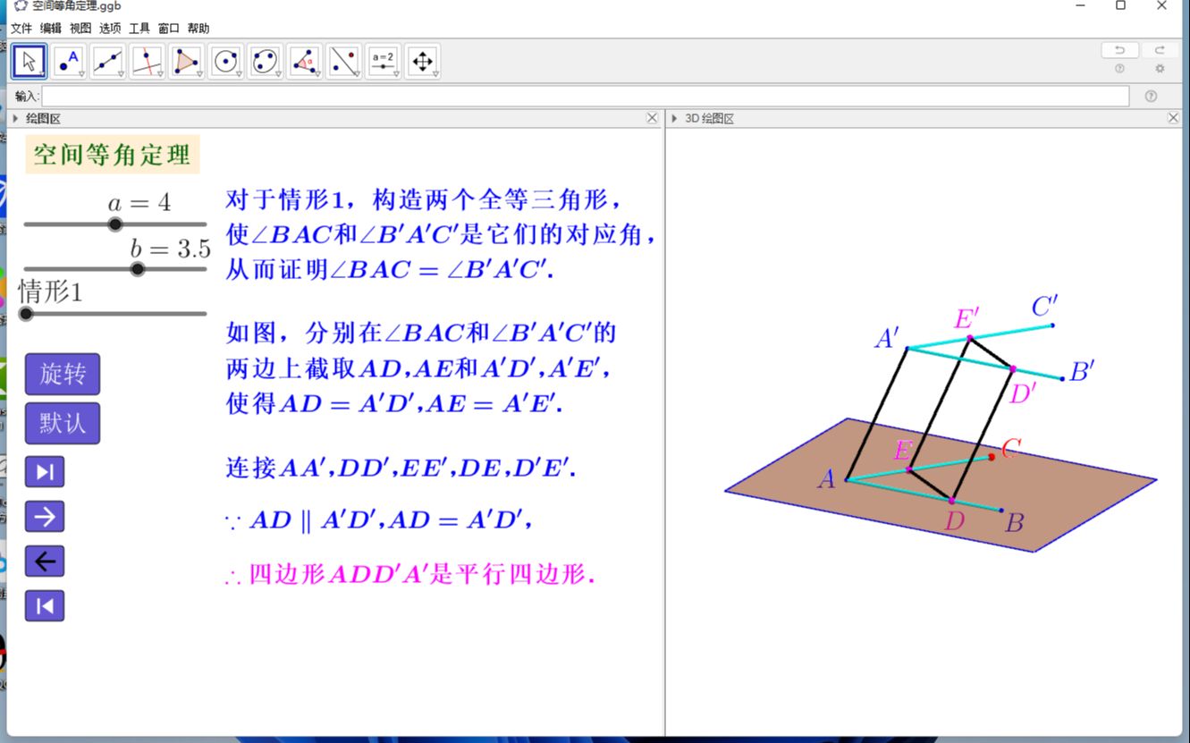Select the Angle measurement tool

tap(304, 62)
